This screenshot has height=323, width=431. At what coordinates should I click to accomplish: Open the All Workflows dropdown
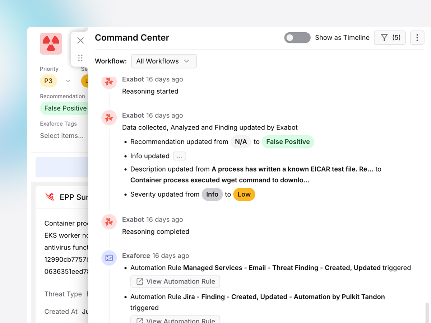(164, 61)
